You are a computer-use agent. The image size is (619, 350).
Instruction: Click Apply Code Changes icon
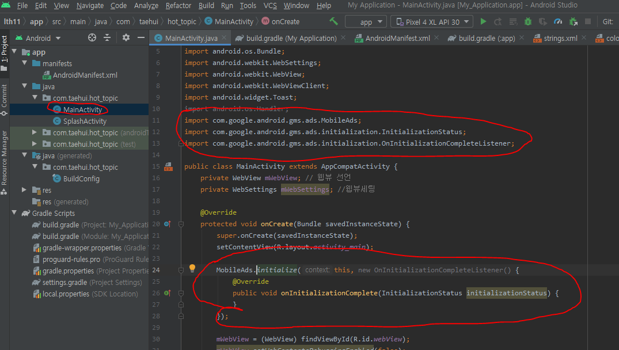(513, 22)
